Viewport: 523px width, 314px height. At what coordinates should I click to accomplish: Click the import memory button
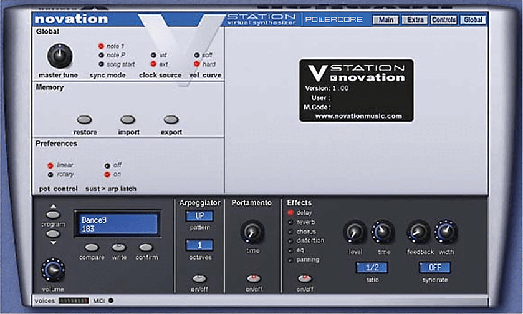coord(128,120)
